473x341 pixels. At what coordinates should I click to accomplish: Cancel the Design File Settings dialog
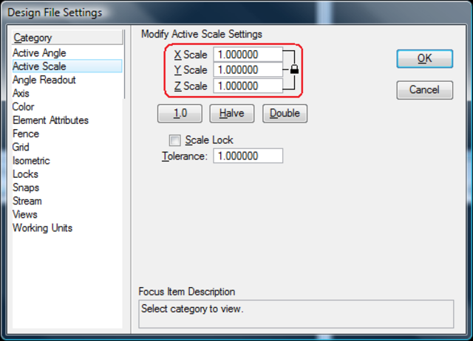click(425, 90)
